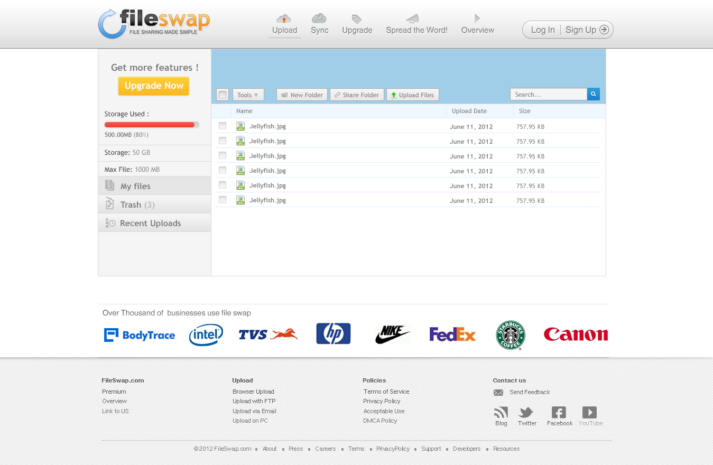Screen dimensions: 713x465
Task: Click the Send Feedback envelope icon
Action: click(498, 393)
